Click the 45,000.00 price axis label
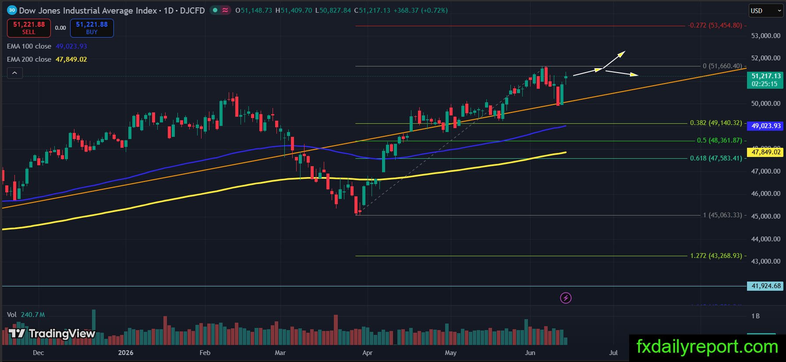Viewport: 786px width, 362px height. click(766, 216)
